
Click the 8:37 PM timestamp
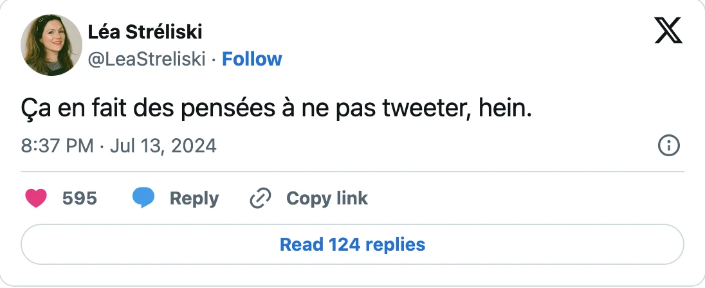pos(57,146)
